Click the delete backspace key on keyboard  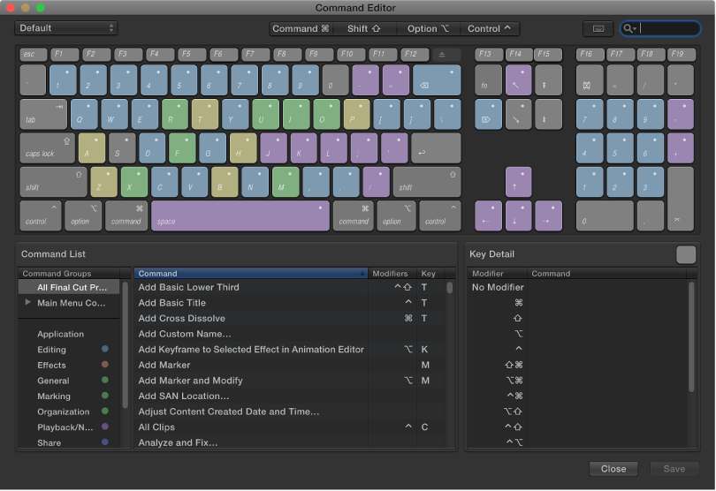tap(437, 79)
